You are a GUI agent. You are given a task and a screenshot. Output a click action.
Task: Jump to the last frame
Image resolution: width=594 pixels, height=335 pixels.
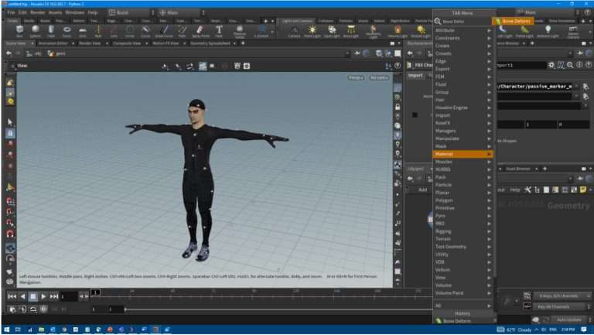click(54, 296)
